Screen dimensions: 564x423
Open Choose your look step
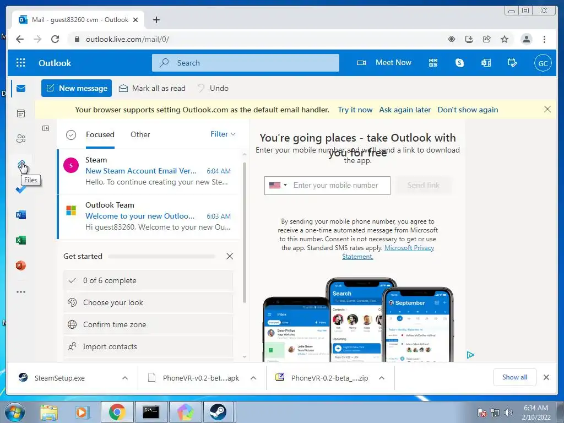(x=148, y=303)
